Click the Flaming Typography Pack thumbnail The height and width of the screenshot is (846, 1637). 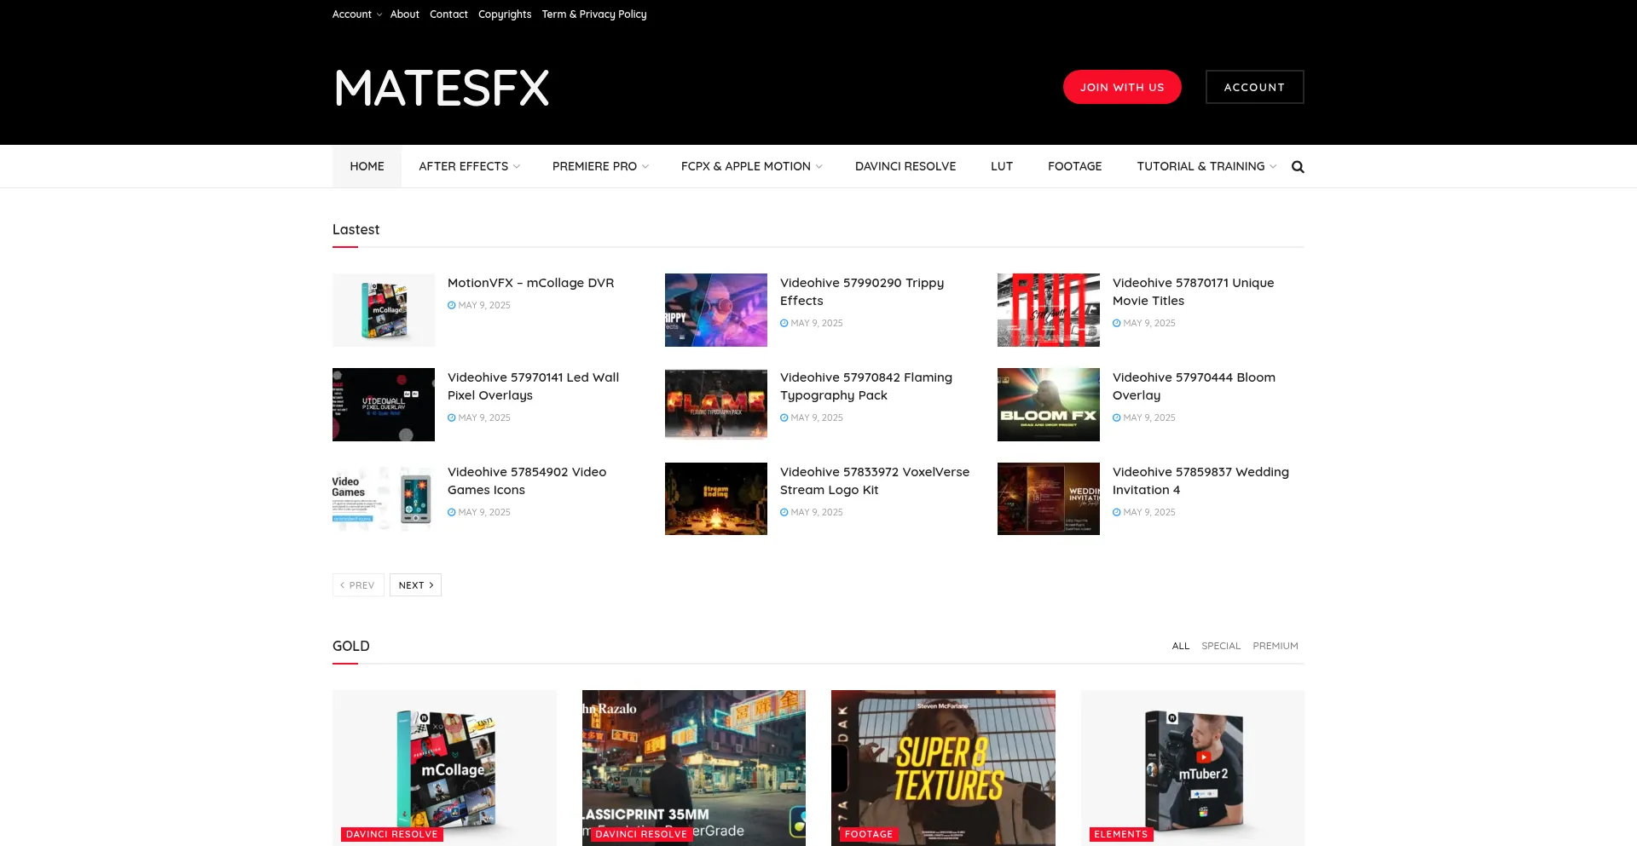pos(715,405)
